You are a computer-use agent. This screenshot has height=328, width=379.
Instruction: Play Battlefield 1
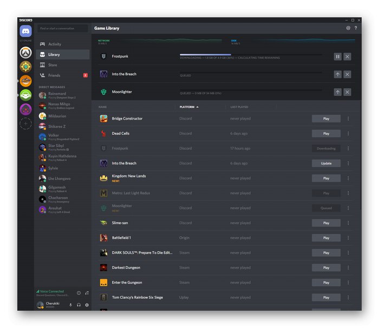[x=326, y=238]
